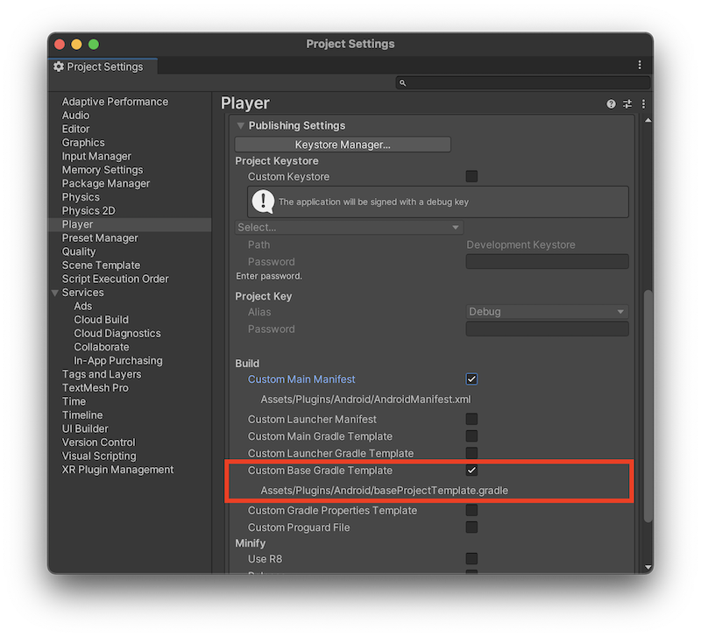Open the Player panel kebab menu
This screenshot has width=701, height=637.
click(643, 103)
